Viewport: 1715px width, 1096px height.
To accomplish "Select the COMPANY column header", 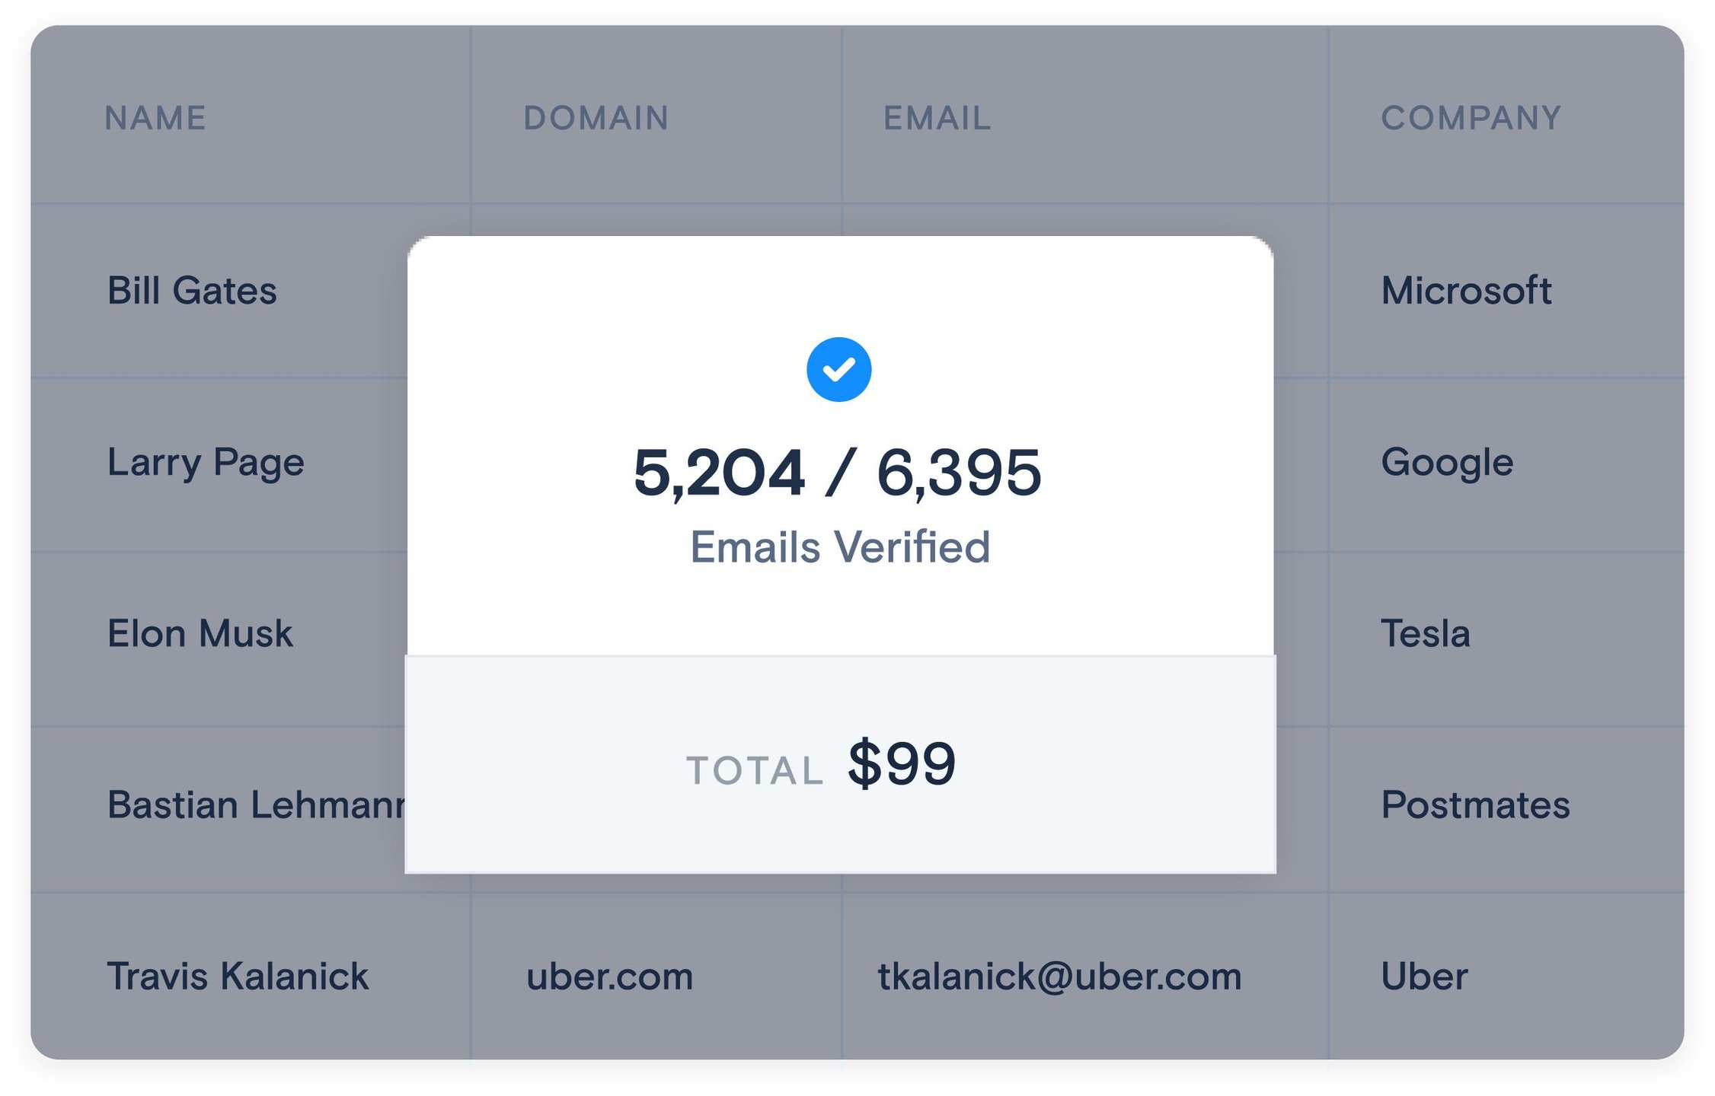I will (1471, 118).
